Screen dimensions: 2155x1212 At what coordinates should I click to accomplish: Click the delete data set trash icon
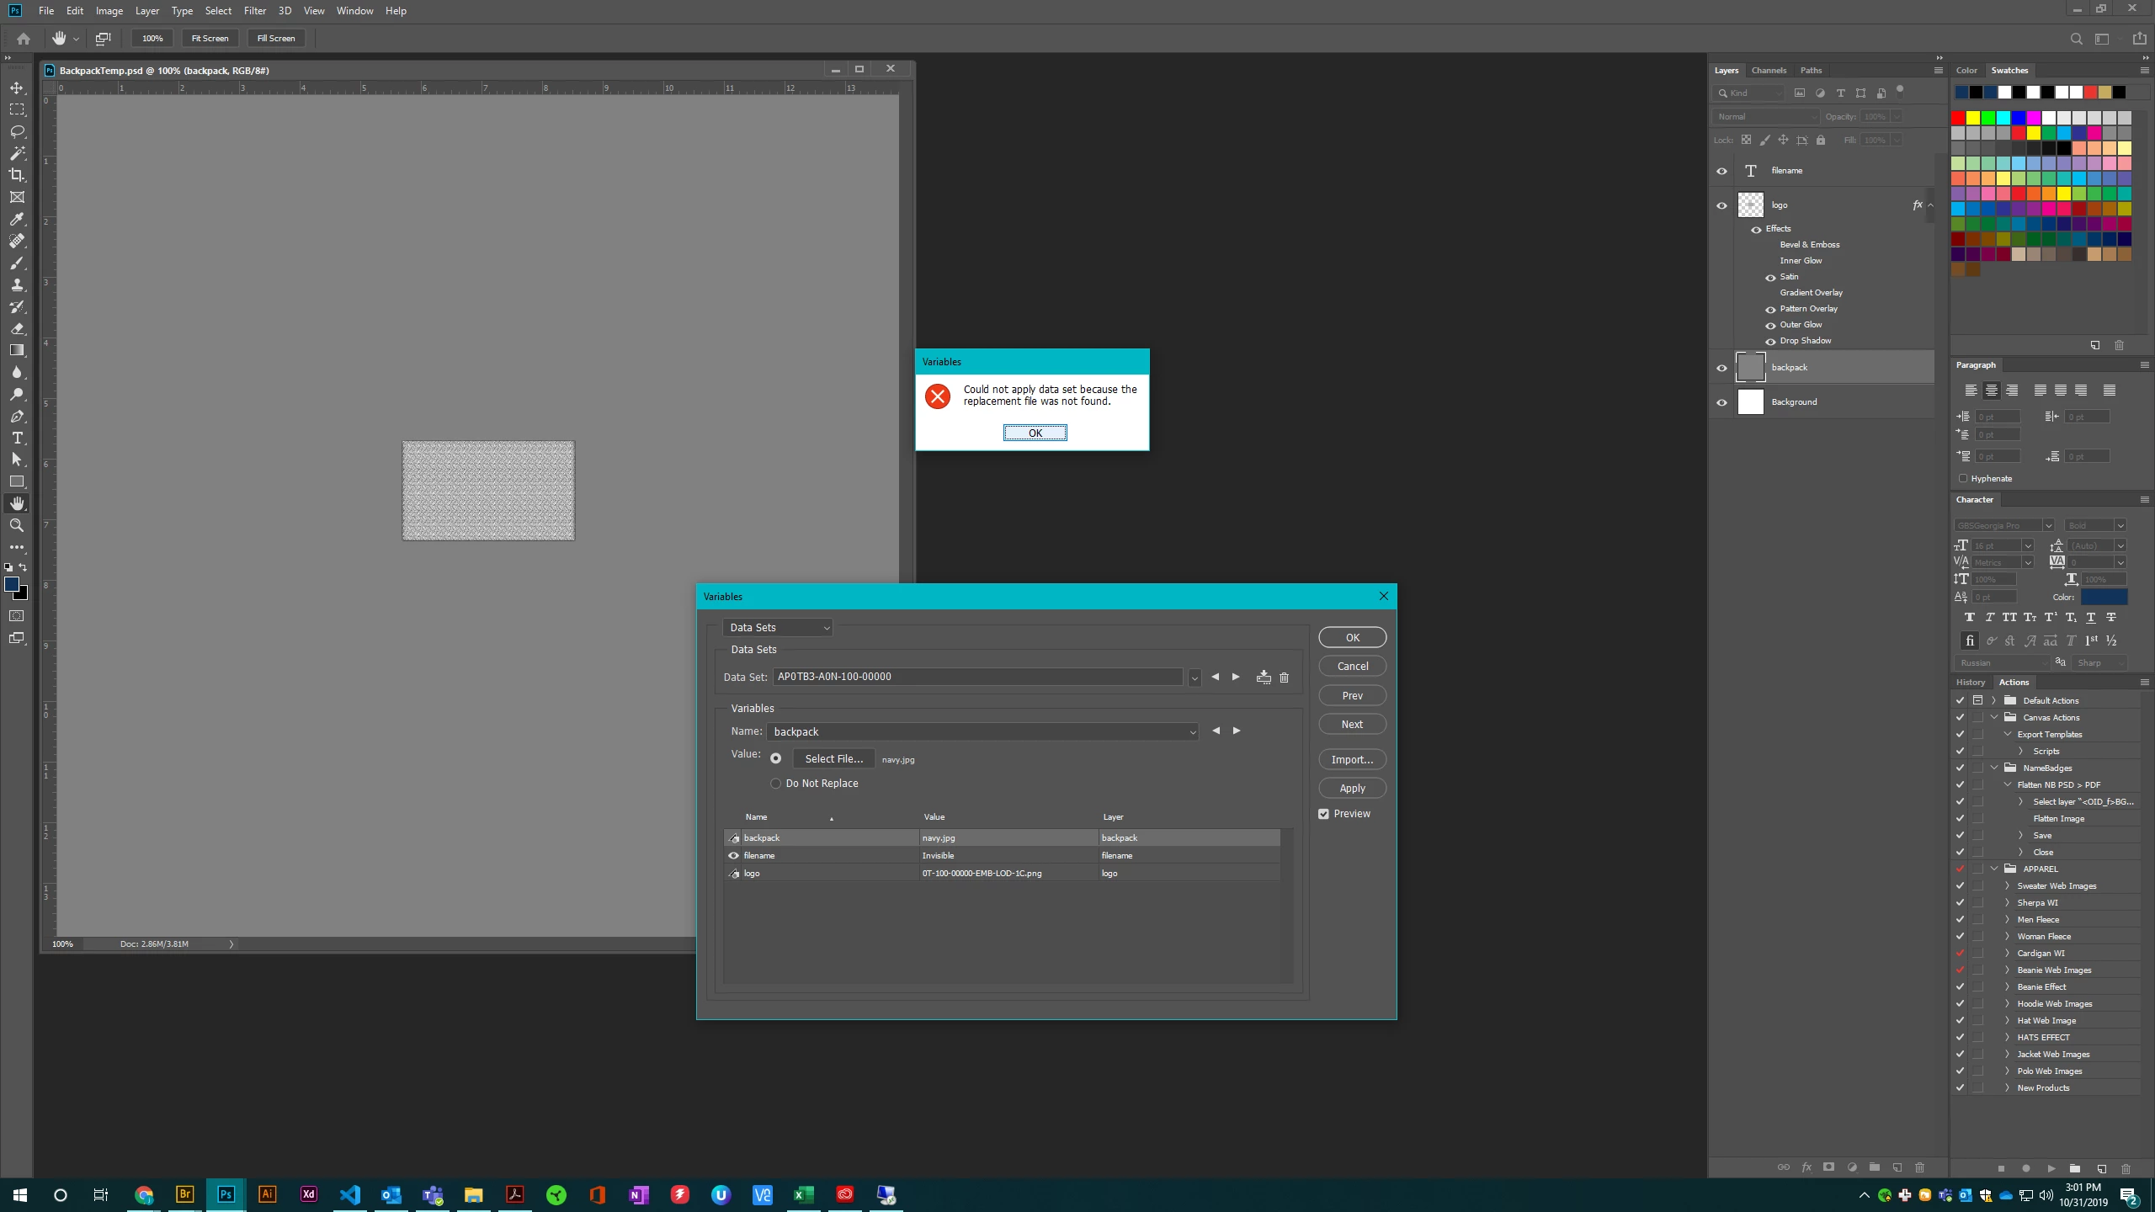click(1284, 677)
